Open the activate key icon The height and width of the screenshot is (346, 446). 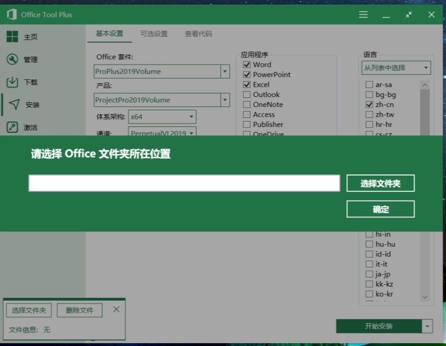(12, 127)
